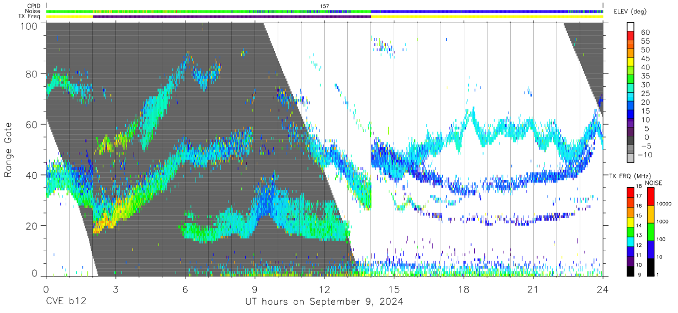Click the '25' label on the ELEV scale
This screenshot has height=313, width=678.
tap(645, 94)
